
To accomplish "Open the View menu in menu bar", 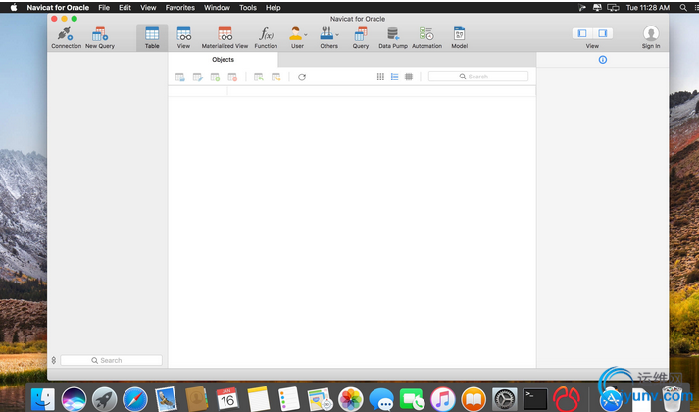I will [x=148, y=7].
